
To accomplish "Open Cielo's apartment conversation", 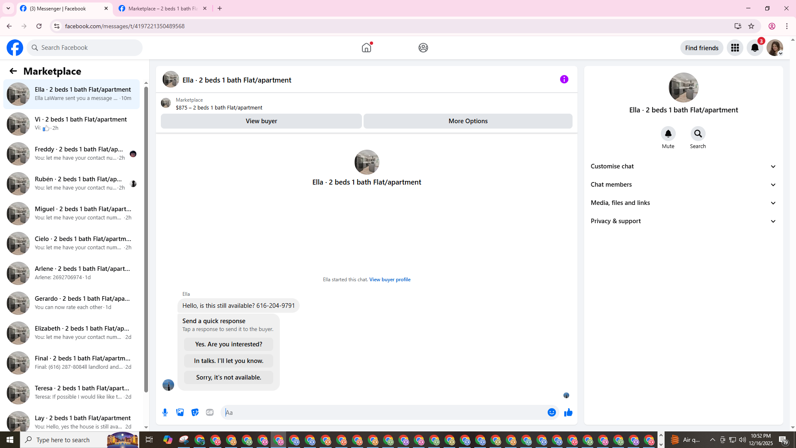I will (71, 243).
